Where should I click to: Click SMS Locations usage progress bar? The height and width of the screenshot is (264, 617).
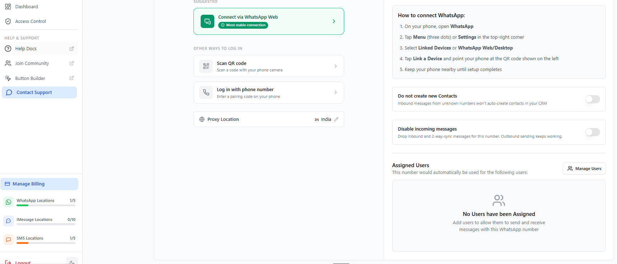click(46, 243)
